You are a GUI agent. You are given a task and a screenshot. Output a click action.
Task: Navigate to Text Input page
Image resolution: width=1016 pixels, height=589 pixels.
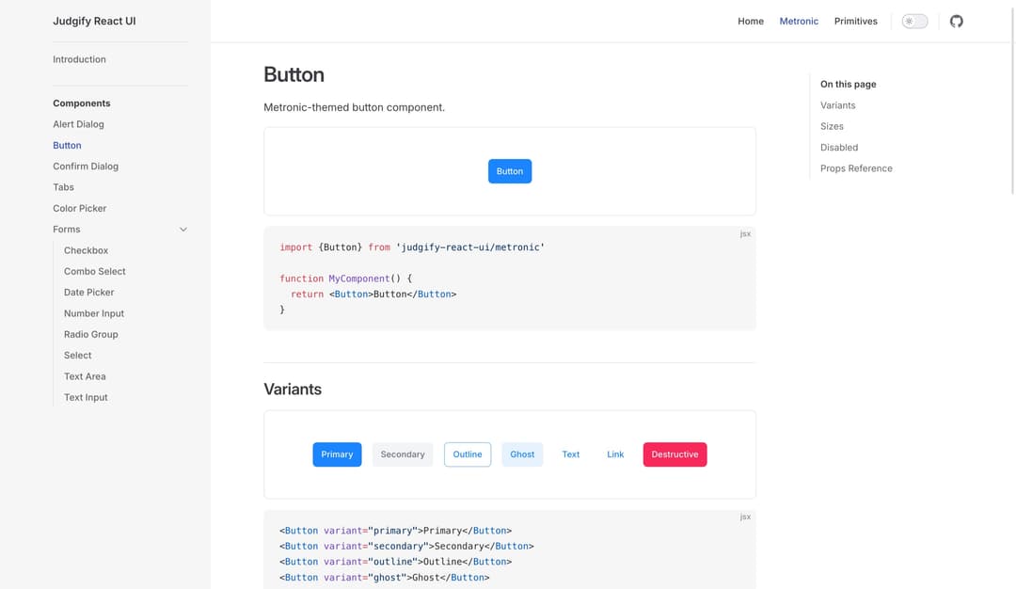coord(86,397)
